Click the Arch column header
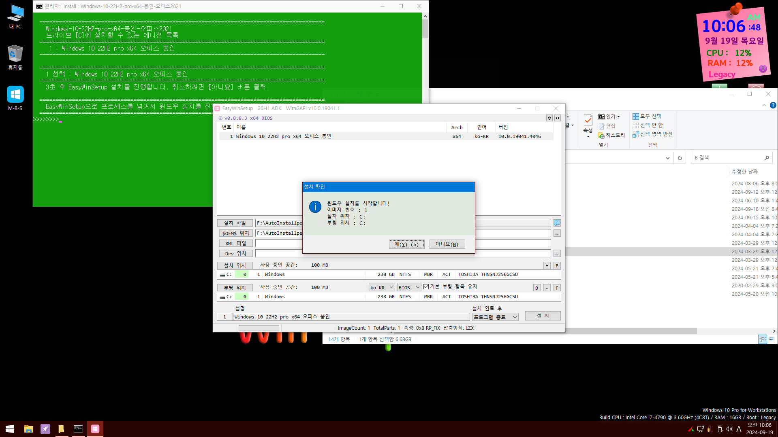Image resolution: width=778 pixels, height=437 pixels. pos(457,127)
